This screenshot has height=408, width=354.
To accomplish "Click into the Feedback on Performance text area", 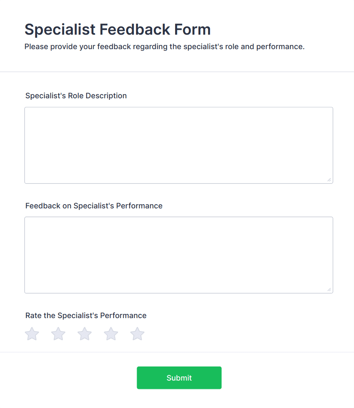I will pyautogui.click(x=179, y=255).
